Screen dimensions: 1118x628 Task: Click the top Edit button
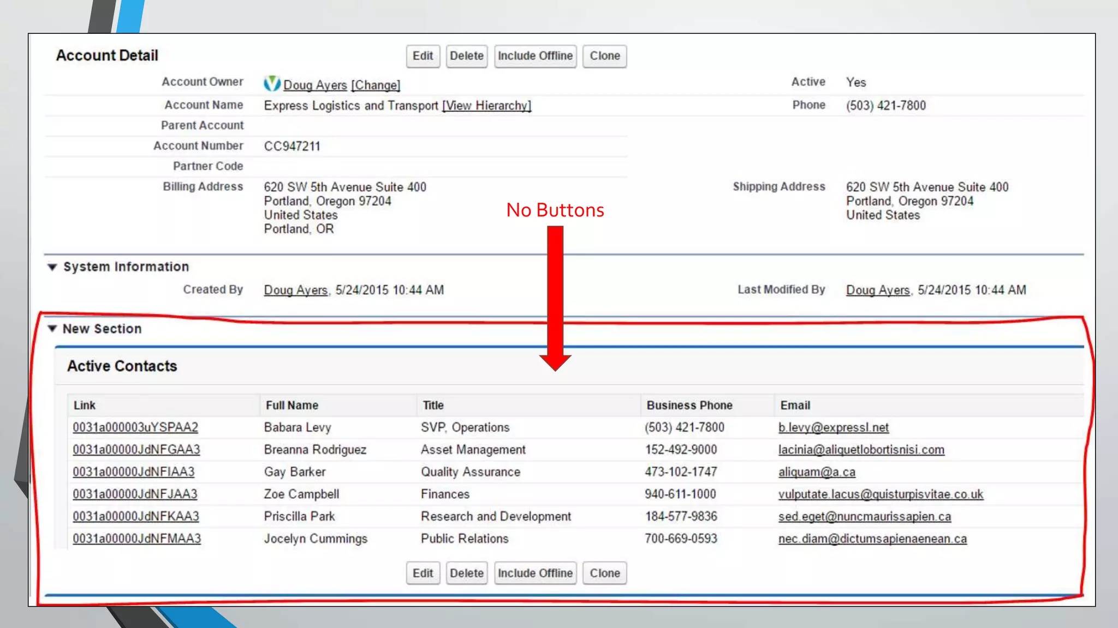click(x=423, y=56)
